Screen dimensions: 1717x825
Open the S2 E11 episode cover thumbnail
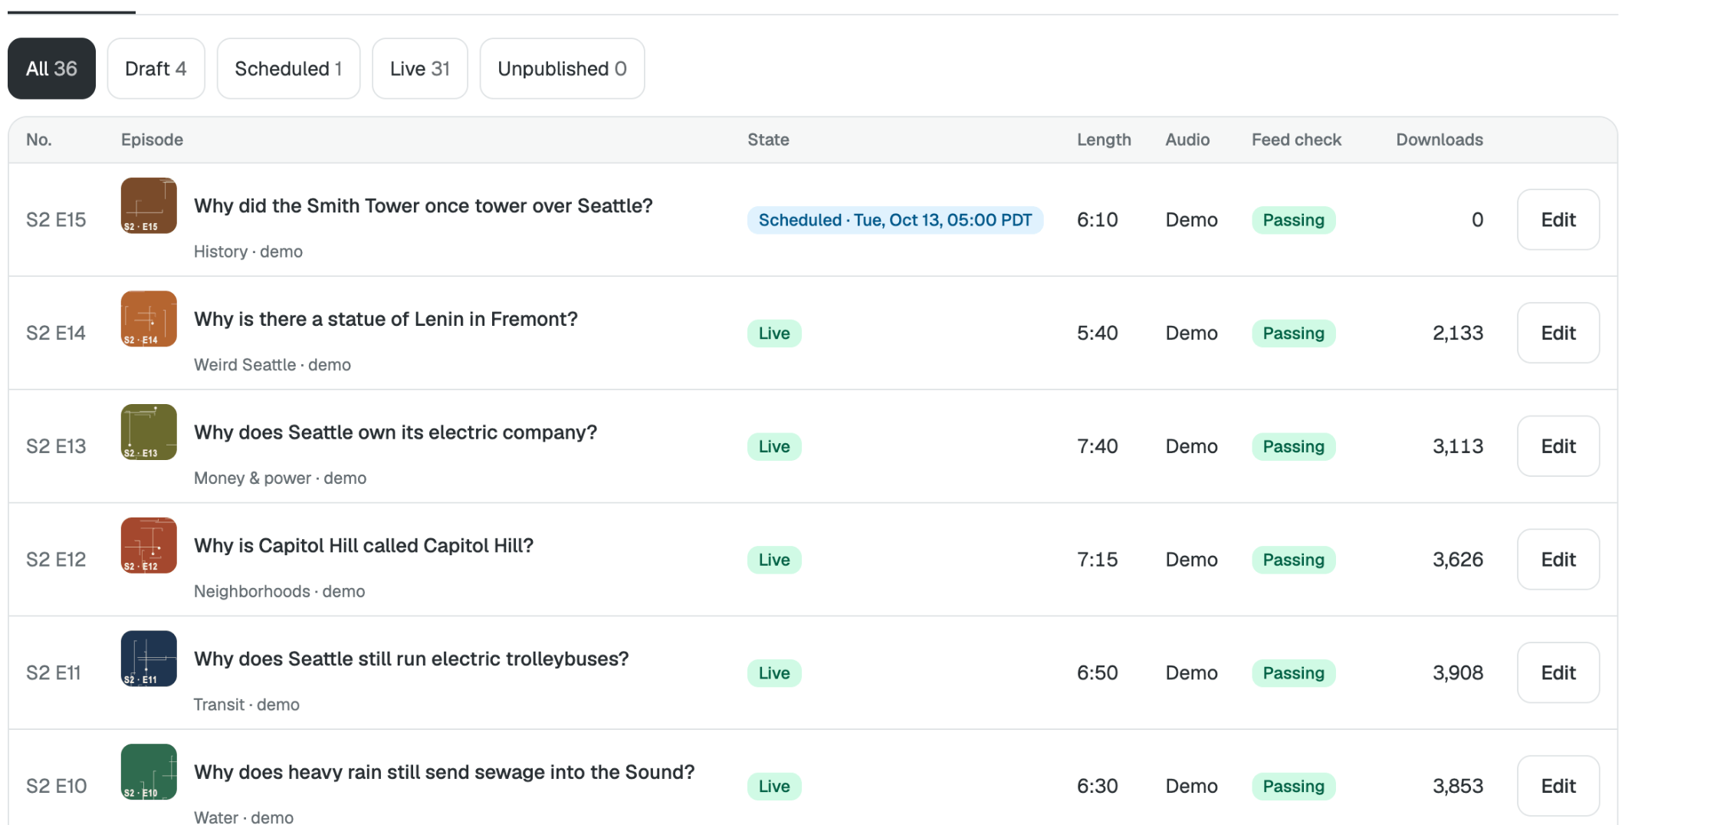(149, 659)
